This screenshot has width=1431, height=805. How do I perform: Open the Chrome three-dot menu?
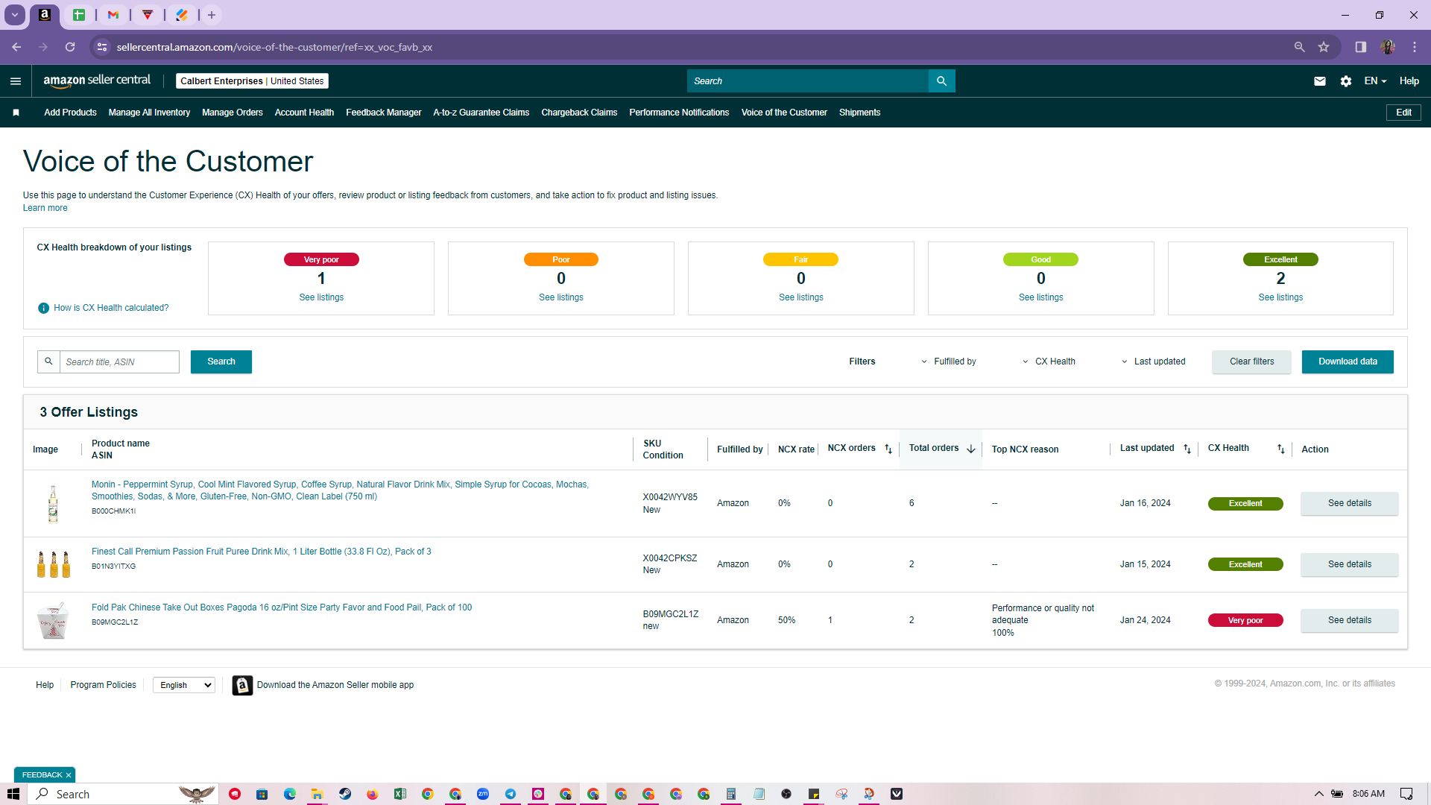(x=1415, y=47)
